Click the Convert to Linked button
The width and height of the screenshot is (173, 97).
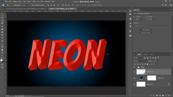(146, 33)
